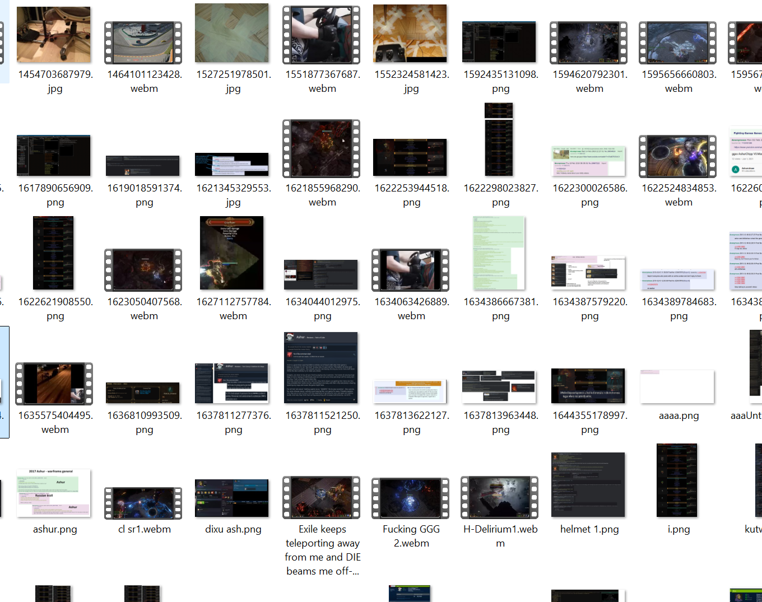Select the 1594620792301.webm video thumbnail
Screen dimensions: 762x602
pos(589,43)
